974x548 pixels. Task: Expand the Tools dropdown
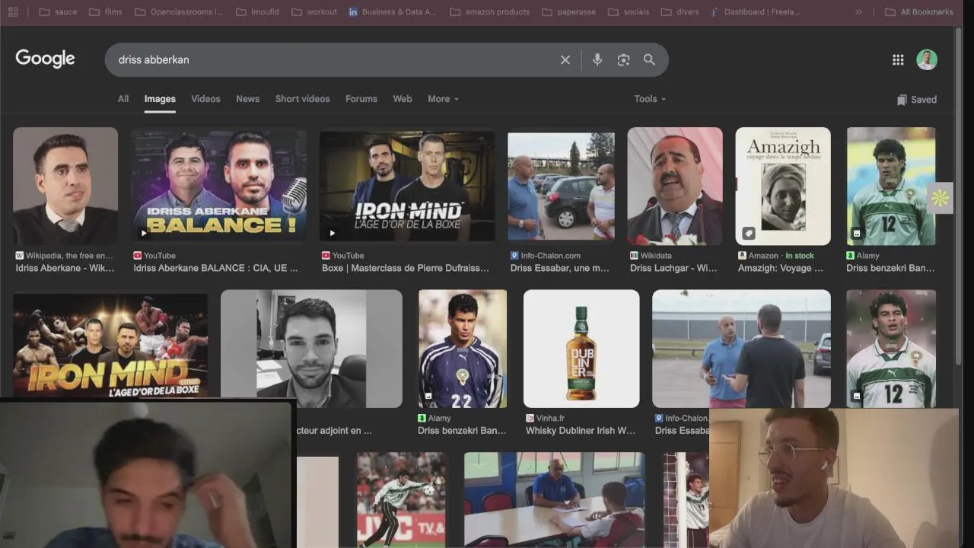[x=650, y=99]
